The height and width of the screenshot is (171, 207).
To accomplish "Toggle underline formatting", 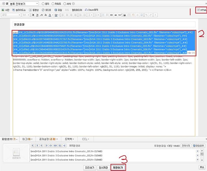I will click(37, 15).
